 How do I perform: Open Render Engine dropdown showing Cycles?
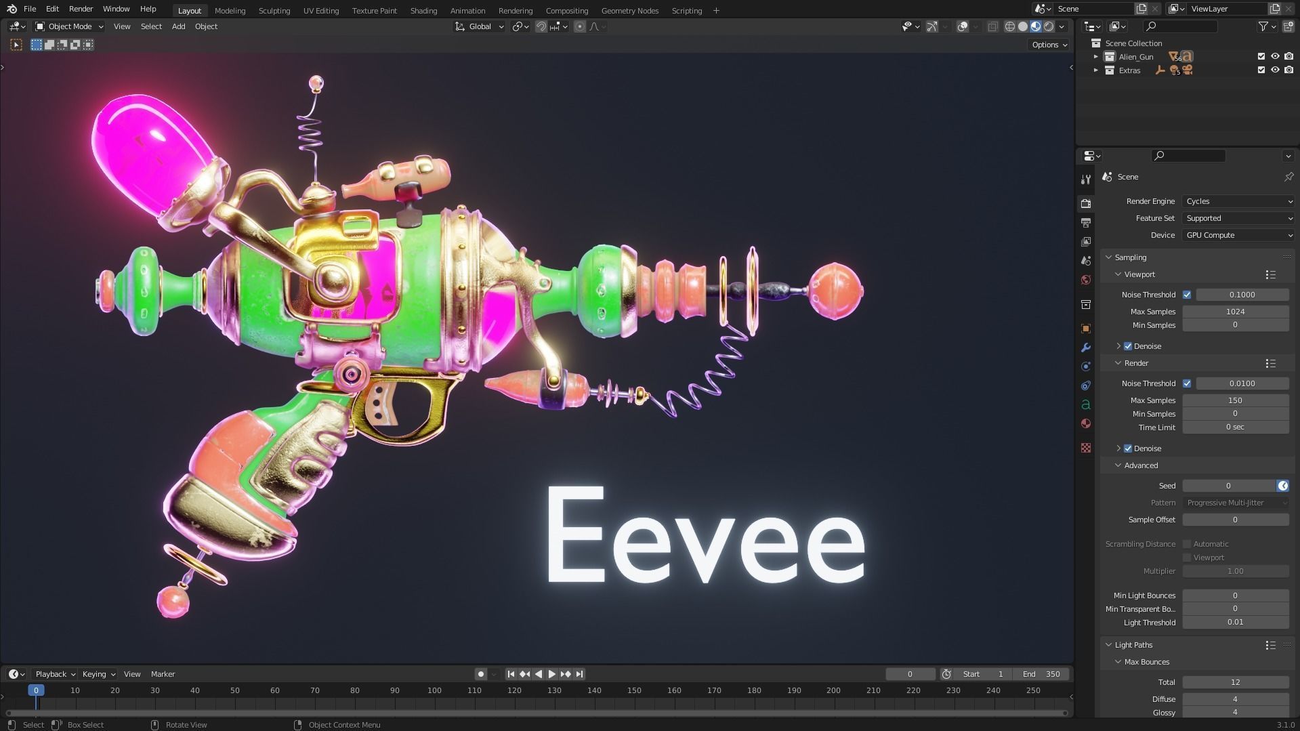point(1238,201)
